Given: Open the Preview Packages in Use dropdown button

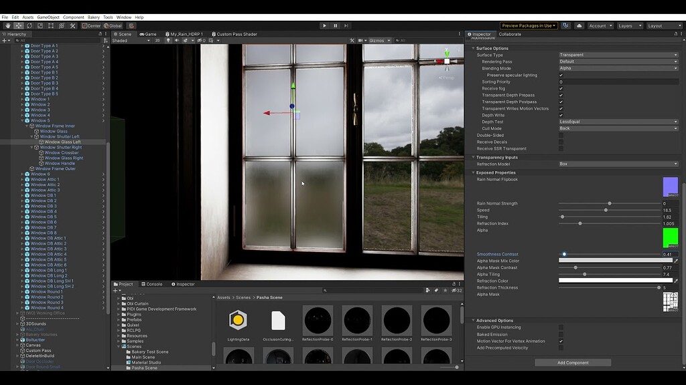Looking at the screenshot, I should [x=529, y=25].
